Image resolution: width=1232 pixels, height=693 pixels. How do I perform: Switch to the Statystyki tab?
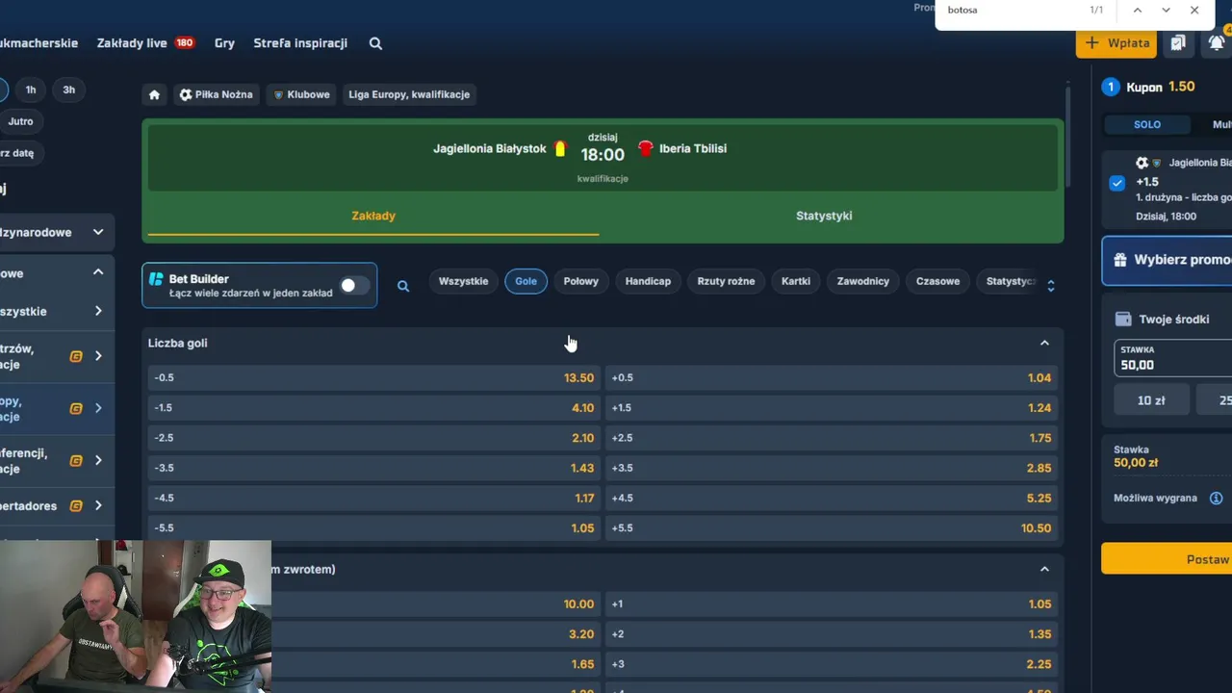click(x=824, y=216)
